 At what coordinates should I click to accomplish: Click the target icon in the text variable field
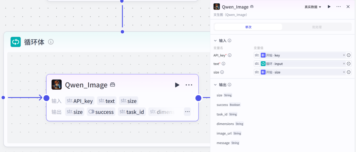point(349,64)
